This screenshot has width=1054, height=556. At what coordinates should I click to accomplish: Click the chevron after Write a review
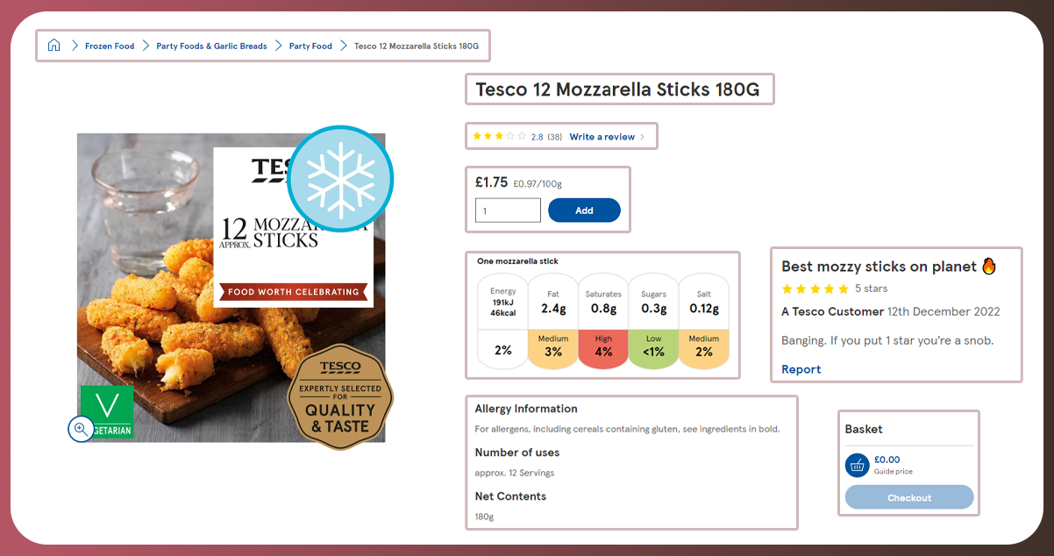(642, 137)
